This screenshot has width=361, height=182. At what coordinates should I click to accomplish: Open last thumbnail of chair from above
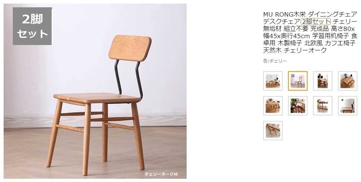tap(273, 130)
